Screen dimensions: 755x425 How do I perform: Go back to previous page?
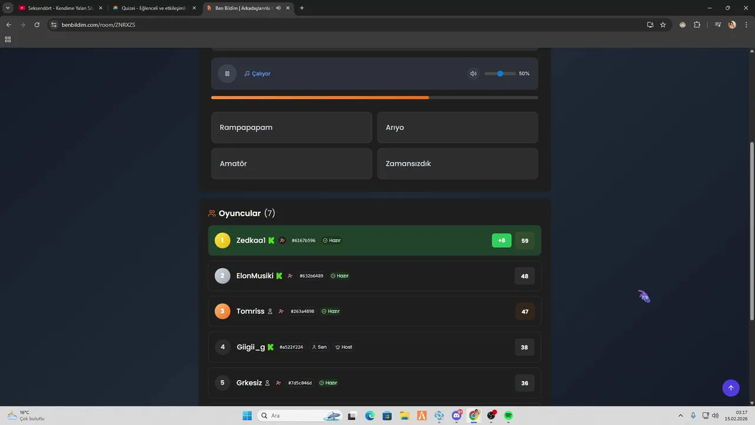[x=8, y=25]
